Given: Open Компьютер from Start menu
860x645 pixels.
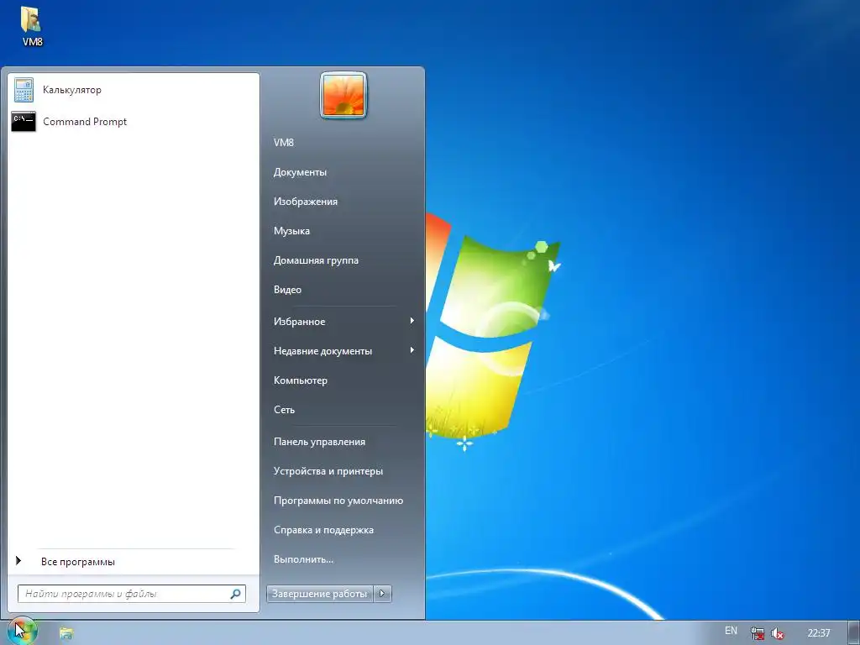Looking at the screenshot, I should pos(301,380).
